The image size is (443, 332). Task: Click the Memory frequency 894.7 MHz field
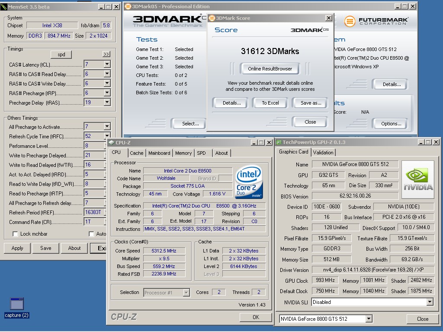pyautogui.click(x=59, y=36)
